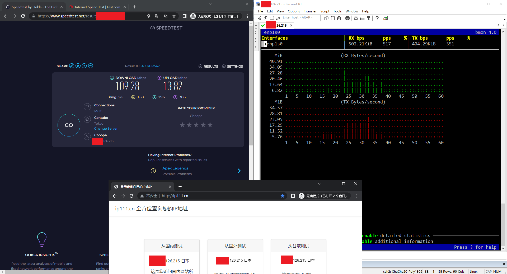Viewport: 507px width, 274px height.
Task: Open the Transfer menu in SecureCRT
Action: (x=310, y=11)
